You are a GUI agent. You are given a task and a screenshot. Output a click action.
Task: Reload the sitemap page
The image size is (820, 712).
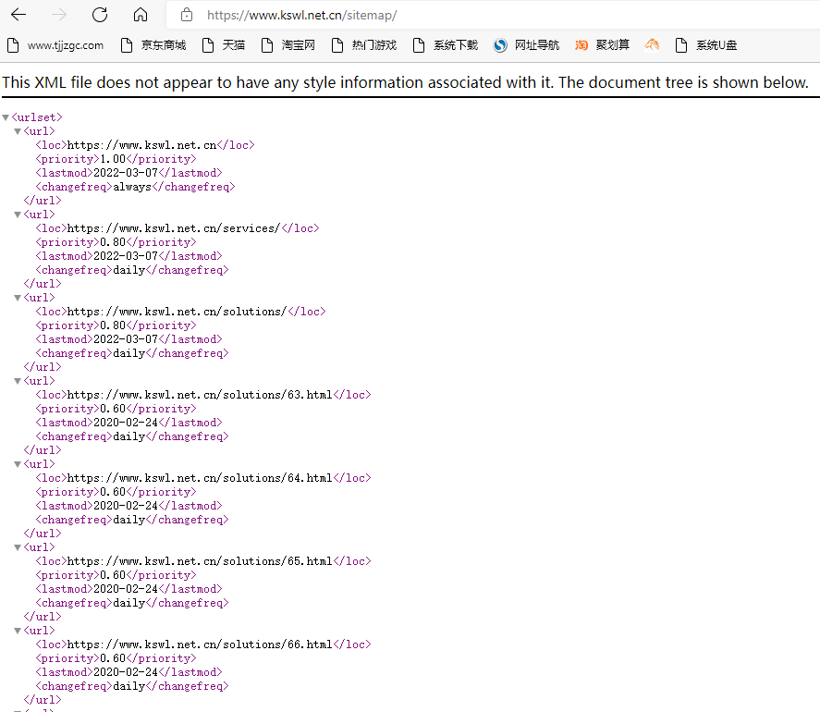point(99,15)
